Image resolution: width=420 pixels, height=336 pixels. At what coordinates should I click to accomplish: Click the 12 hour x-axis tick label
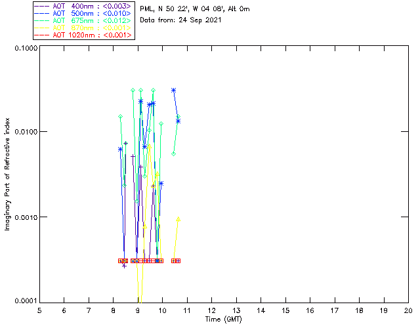(211, 310)
